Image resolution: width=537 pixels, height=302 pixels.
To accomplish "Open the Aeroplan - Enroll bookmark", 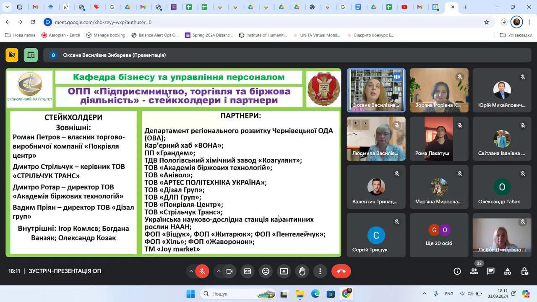I will click(61, 35).
